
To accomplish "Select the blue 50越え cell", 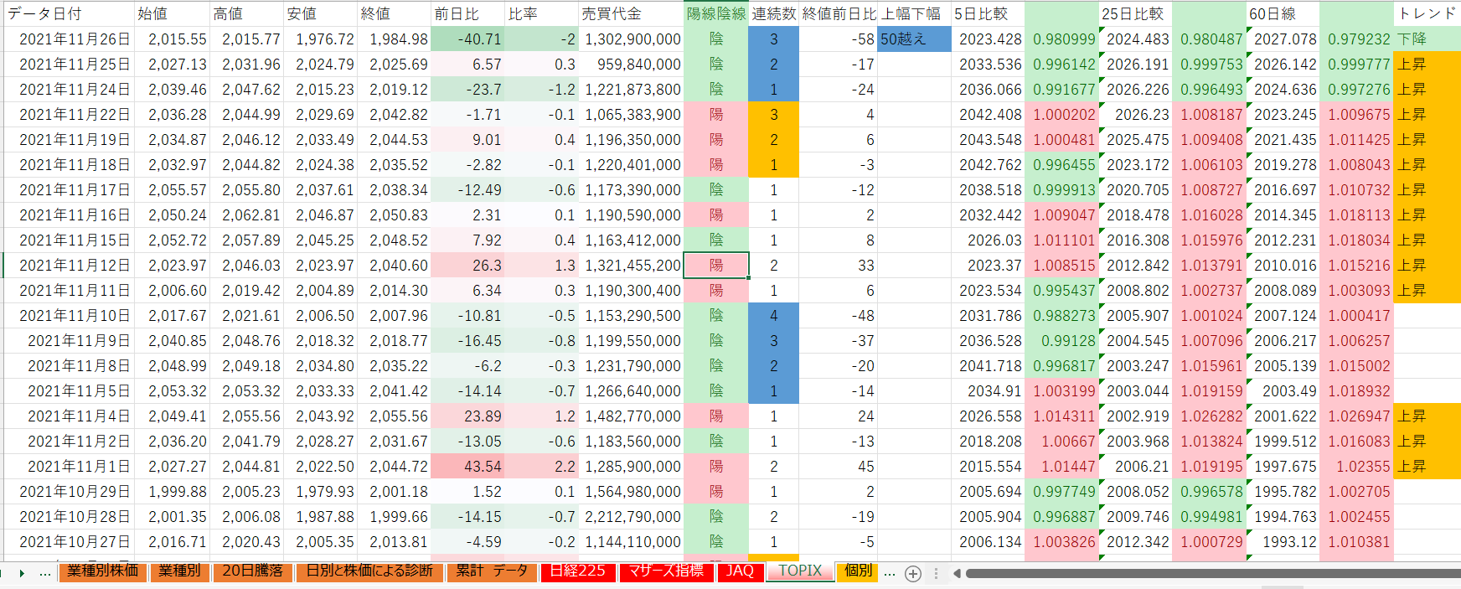I will click(x=913, y=39).
